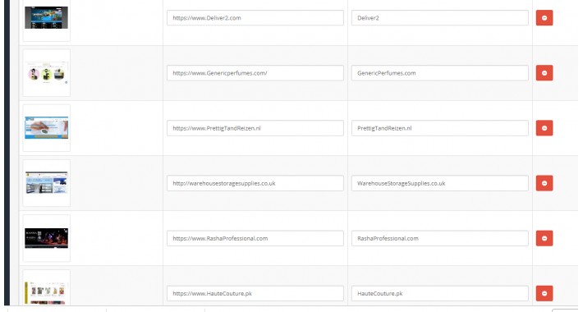Edit the WarehouseStorageSupplies.co.uk title field

click(x=439, y=183)
